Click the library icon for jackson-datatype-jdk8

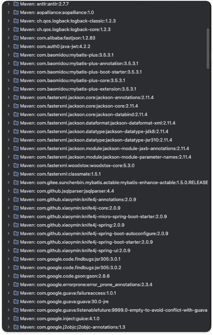point(16,131)
